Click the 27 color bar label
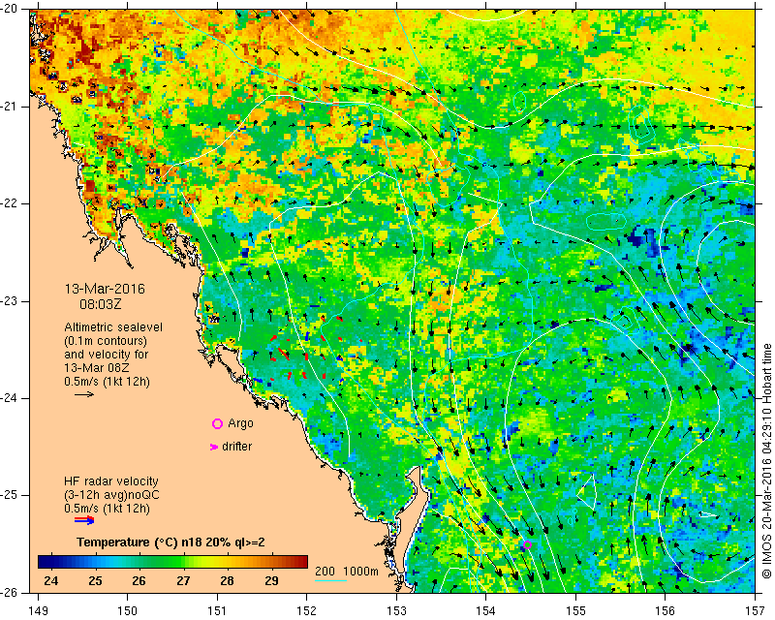Viewport: 775px width, 620px height. [183, 581]
